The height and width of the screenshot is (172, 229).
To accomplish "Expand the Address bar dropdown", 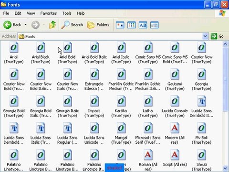I will (205, 36).
